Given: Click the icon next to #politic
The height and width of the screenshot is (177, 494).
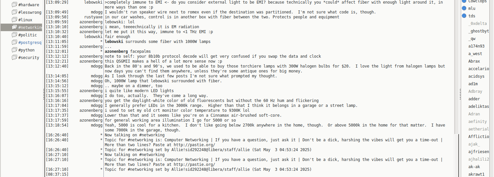Looking at the screenshot, I should (x=14, y=35).
